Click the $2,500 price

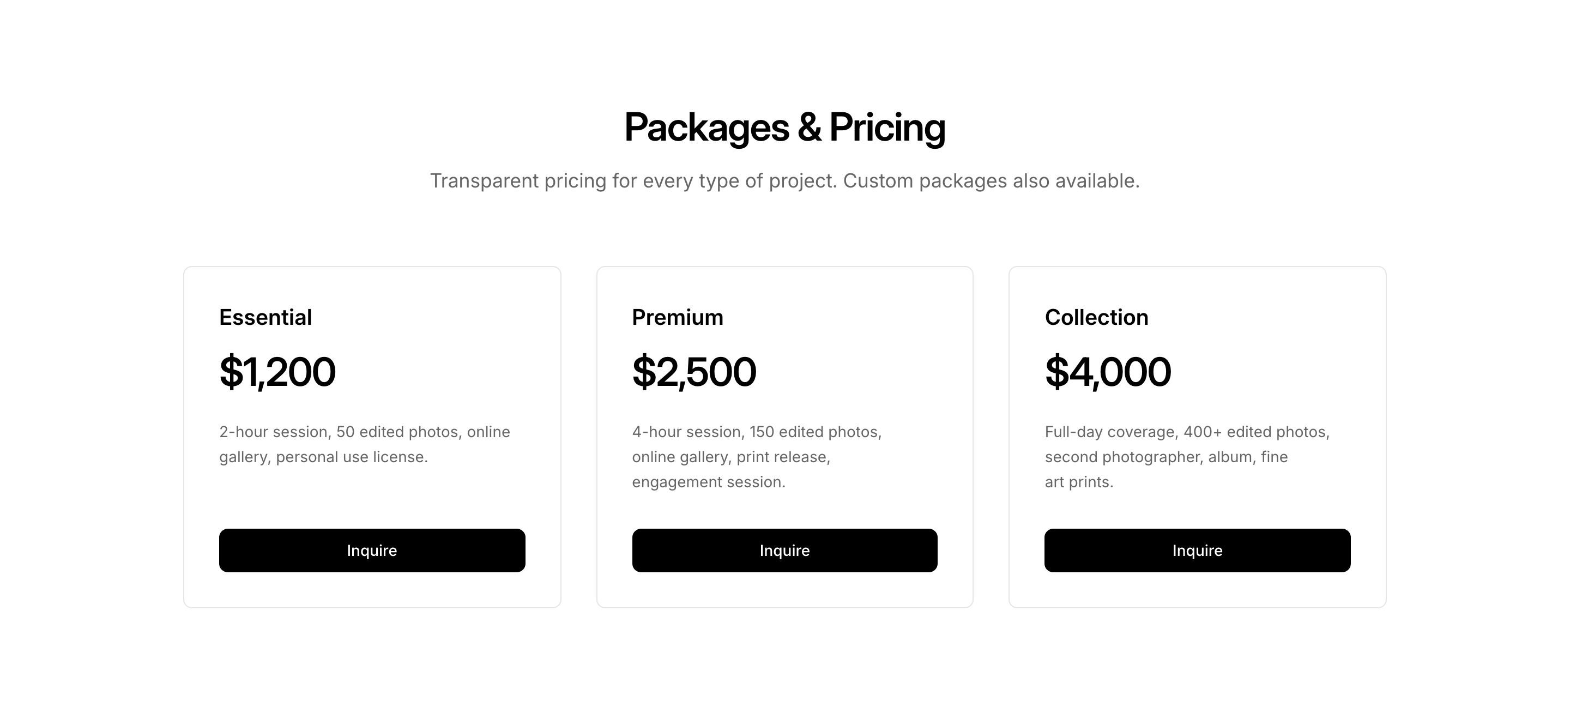click(693, 372)
